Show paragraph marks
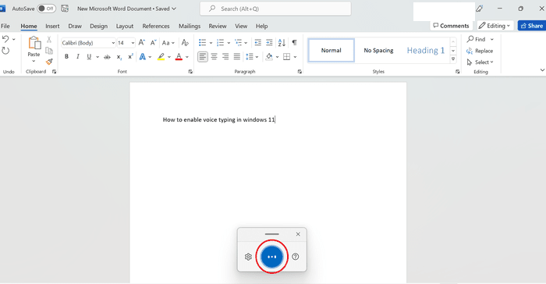This screenshot has height=284, width=546. (294, 42)
